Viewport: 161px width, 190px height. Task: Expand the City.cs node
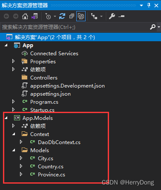pyautogui.click(x=21, y=158)
